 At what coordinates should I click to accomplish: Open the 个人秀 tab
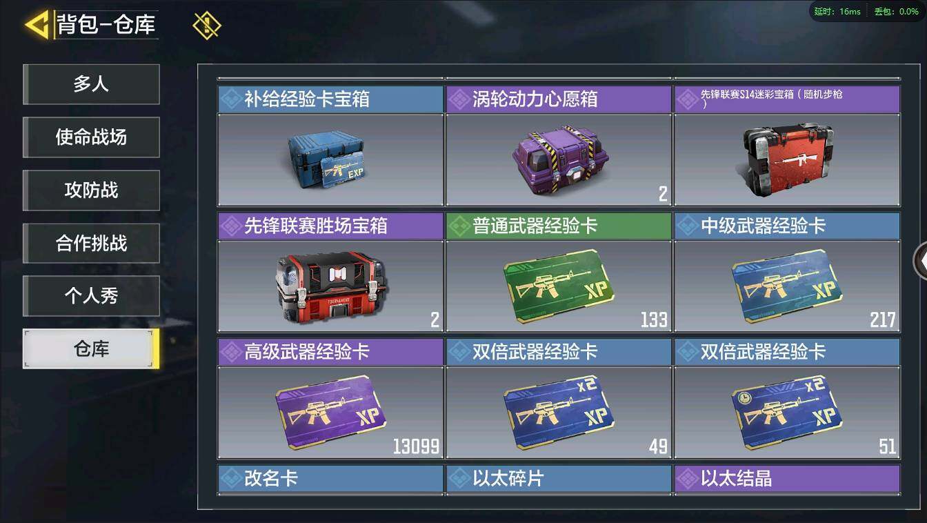pos(91,296)
